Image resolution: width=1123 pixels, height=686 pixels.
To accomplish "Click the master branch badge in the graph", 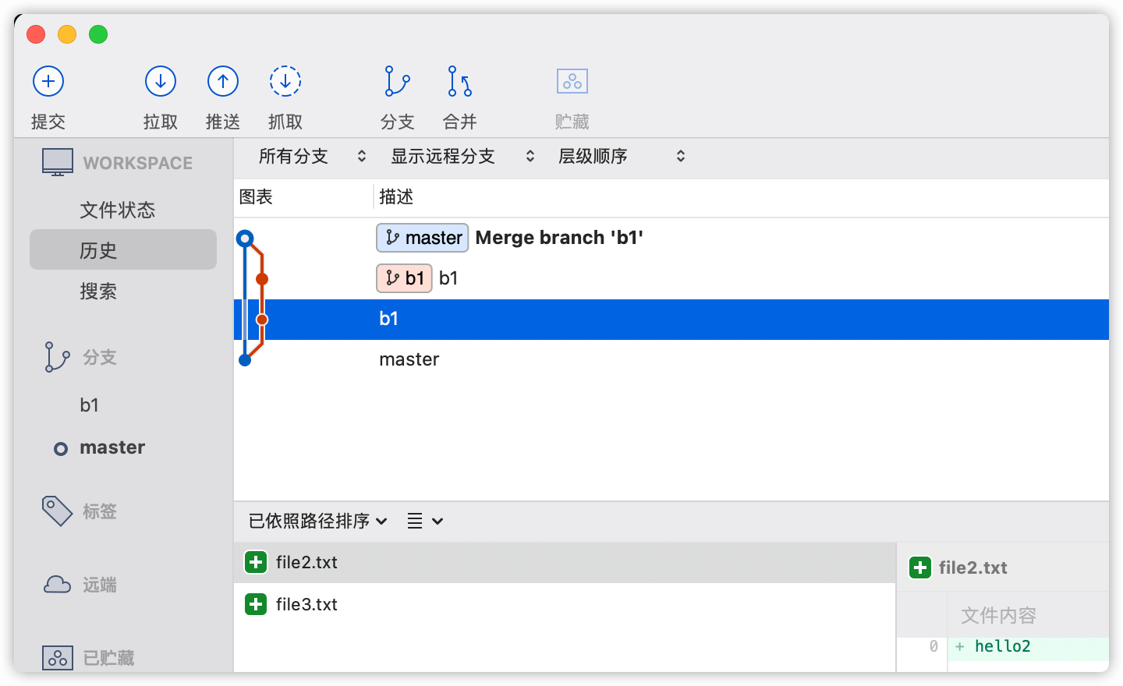I will point(422,238).
